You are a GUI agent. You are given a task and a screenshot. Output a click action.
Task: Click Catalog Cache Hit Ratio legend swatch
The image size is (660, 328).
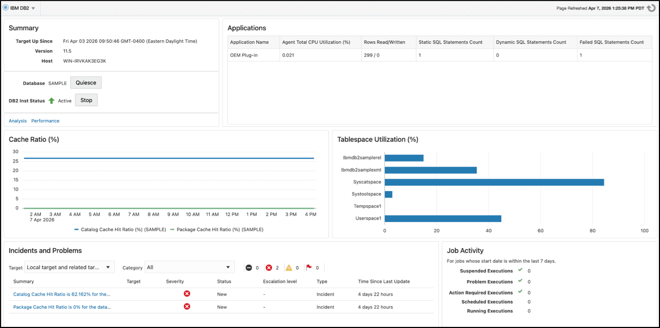[76, 230]
